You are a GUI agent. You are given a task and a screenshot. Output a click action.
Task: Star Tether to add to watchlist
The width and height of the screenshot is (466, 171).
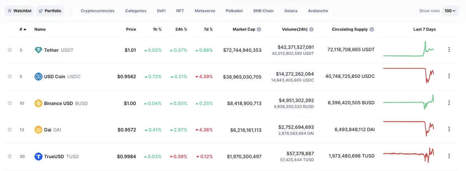[10, 50]
